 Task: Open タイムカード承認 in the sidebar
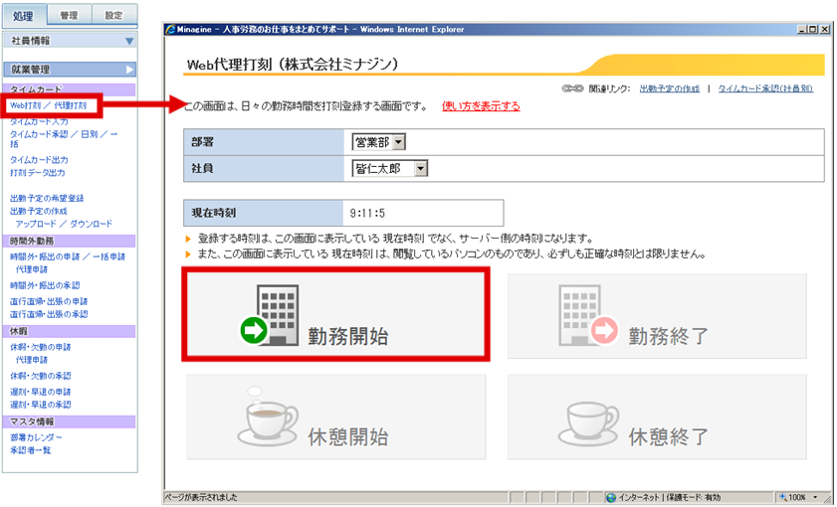[x=39, y=134]
